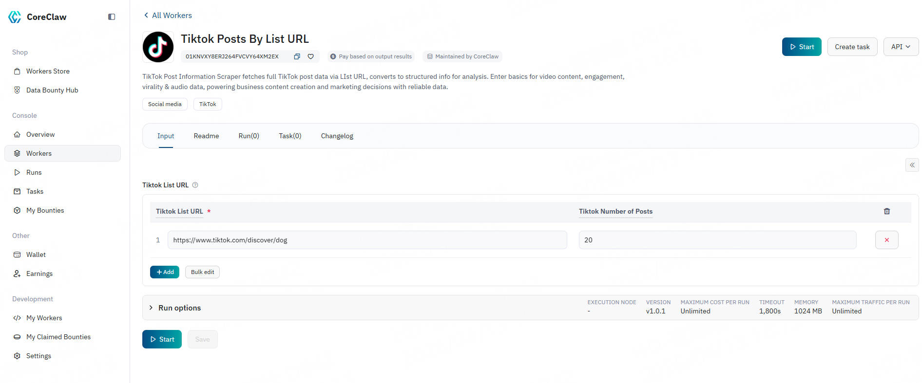This screenshot has height=383, width=922.
Task: Favorite this worker with heart icon
Action: pos(310,56)
